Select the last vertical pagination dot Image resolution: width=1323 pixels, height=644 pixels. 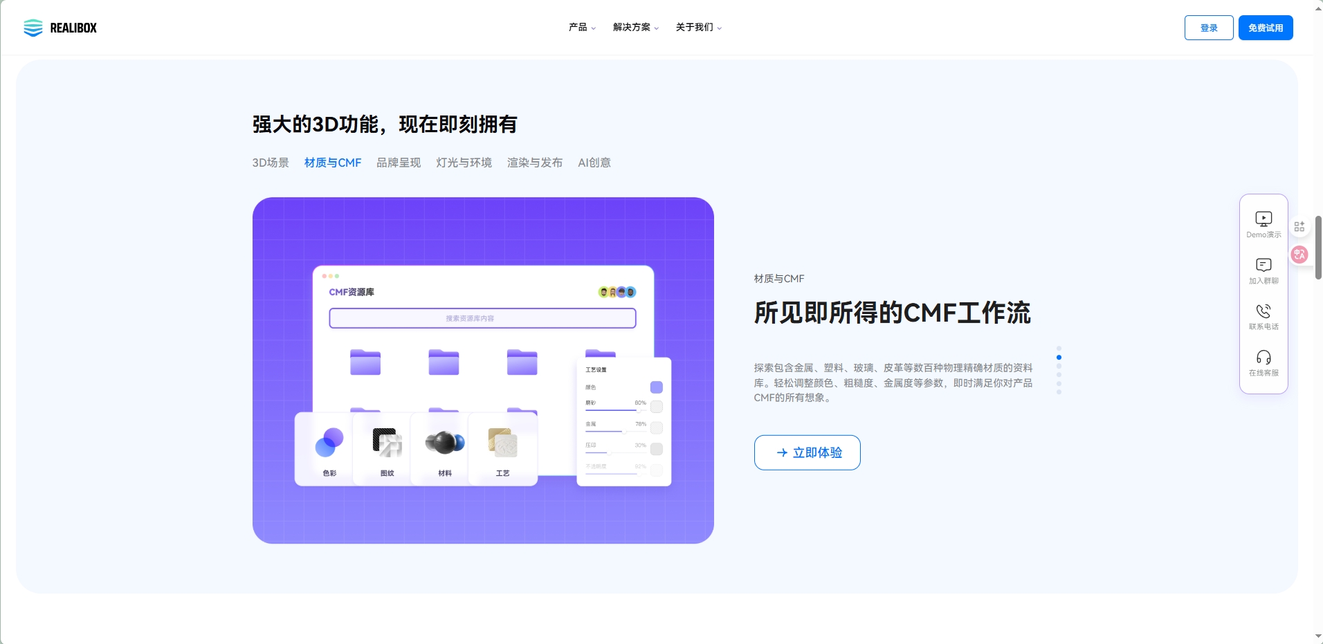point(1059,392)
